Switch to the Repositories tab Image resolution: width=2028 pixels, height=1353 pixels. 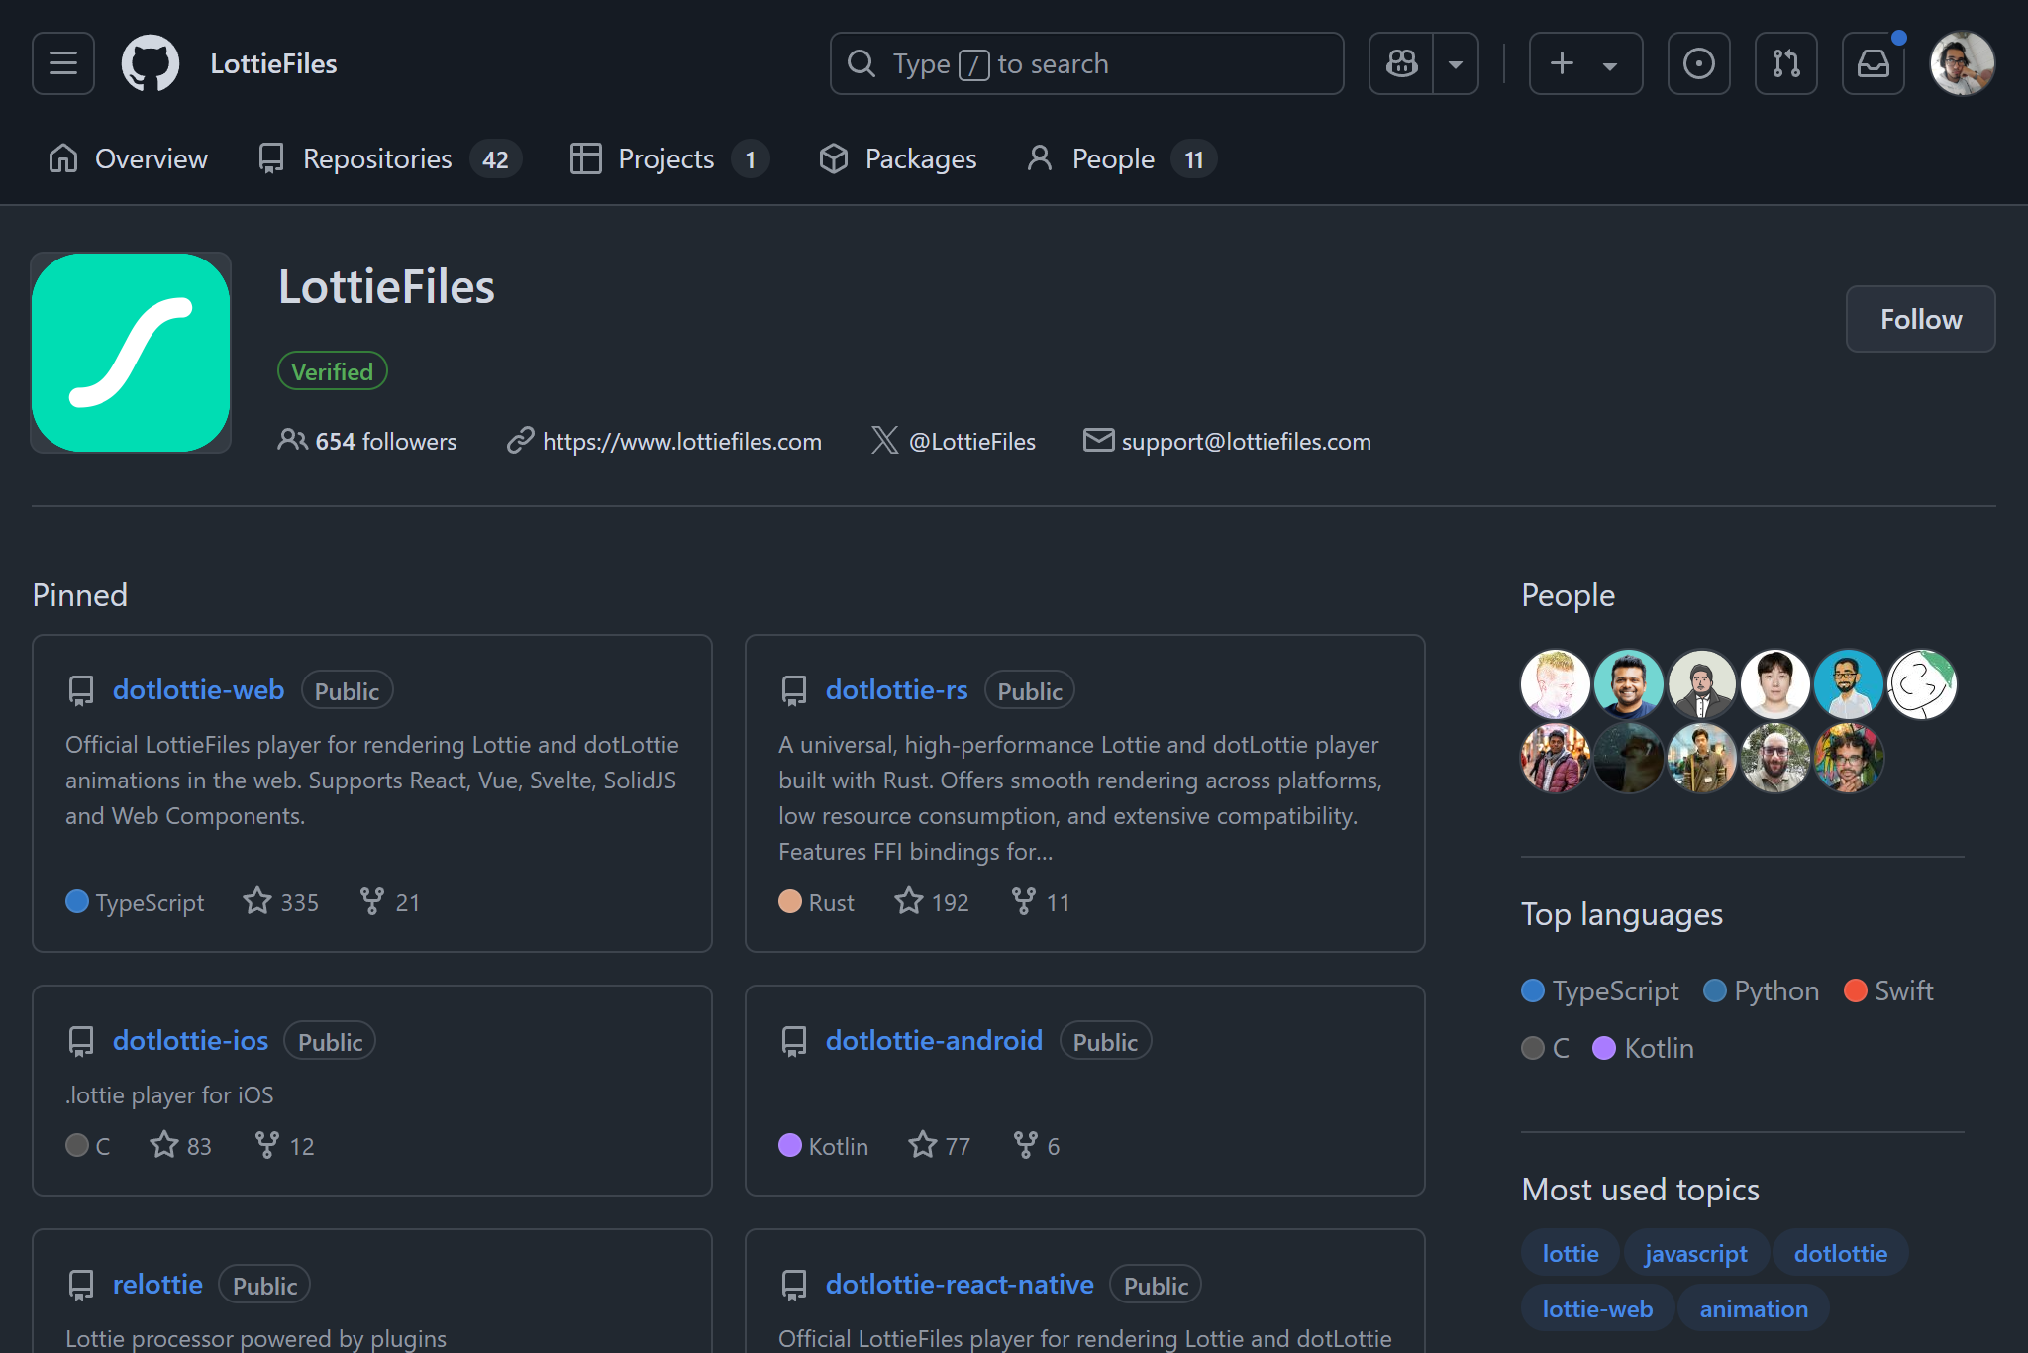[377, 158]
